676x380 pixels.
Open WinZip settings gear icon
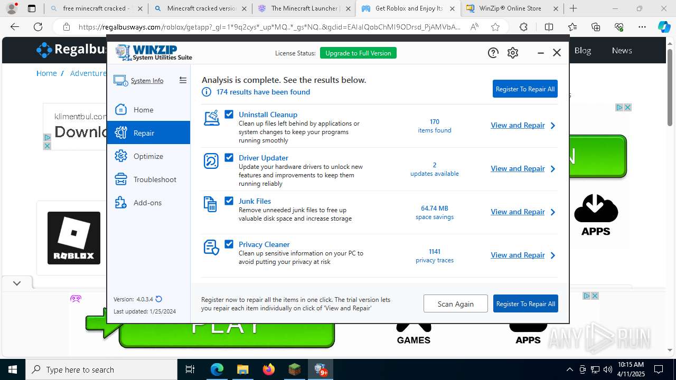(x=513, y=53)
